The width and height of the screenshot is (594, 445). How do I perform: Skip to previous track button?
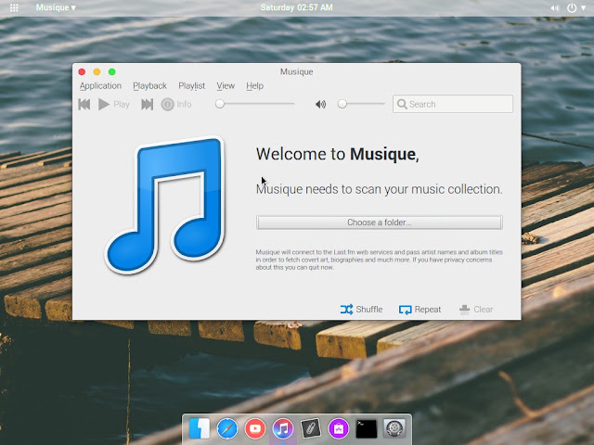point(84,104)
